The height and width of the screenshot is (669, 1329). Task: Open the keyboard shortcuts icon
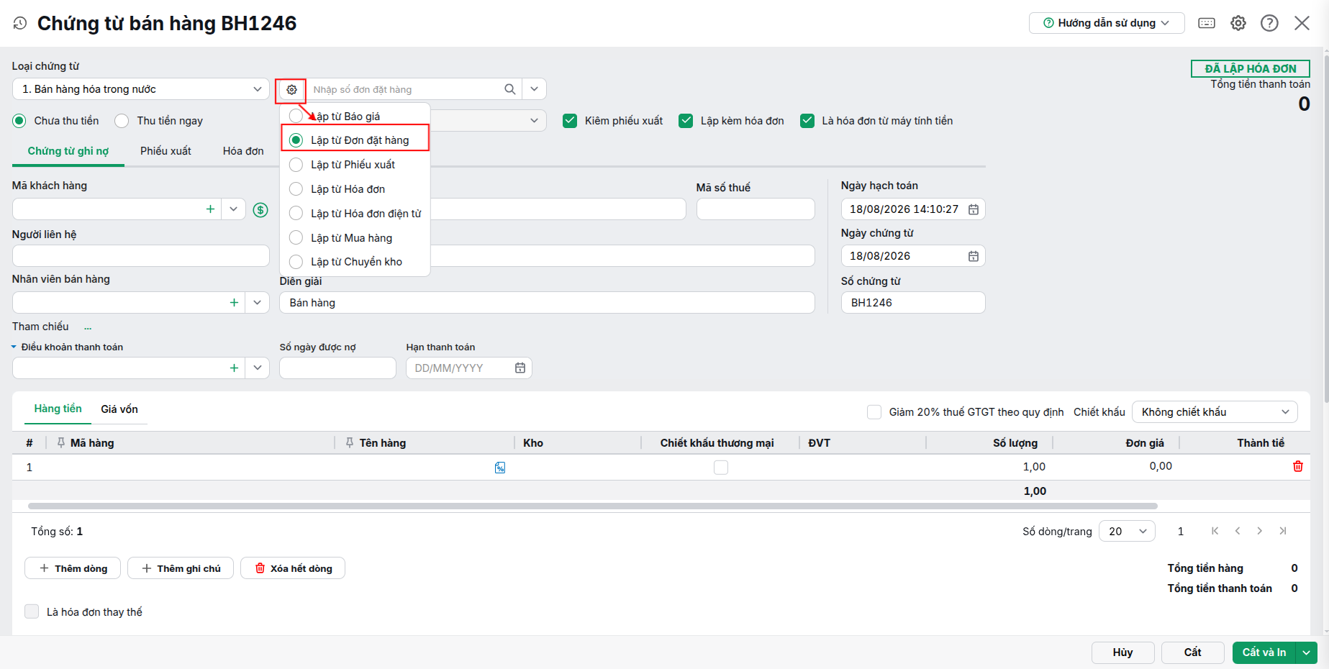1207,23
